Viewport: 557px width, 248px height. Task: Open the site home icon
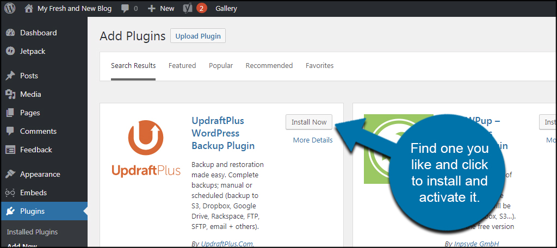click(x=28, y=9)
